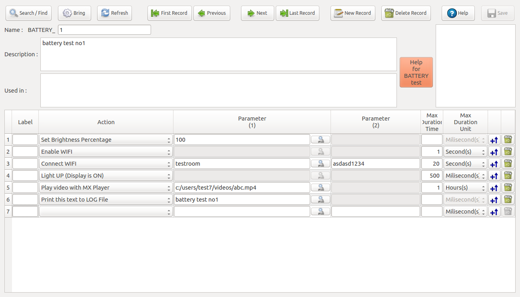520x297 pixels.
Task: Click the BATTERY_ name number field
Action: pos(104,30)
